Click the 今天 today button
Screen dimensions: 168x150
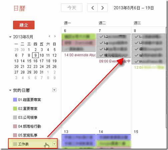pos(72,8)
